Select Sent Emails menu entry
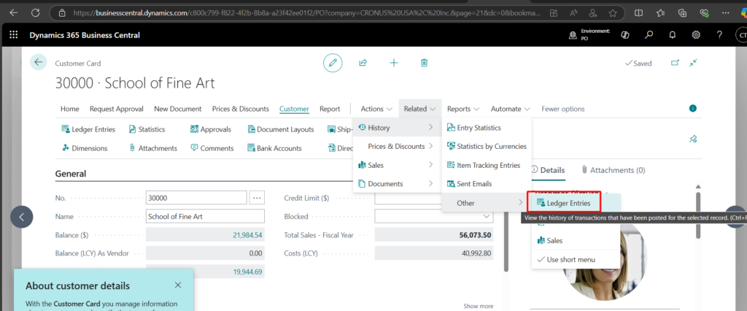The height and width of the screenshot is (311, 747). click(473, 184)
